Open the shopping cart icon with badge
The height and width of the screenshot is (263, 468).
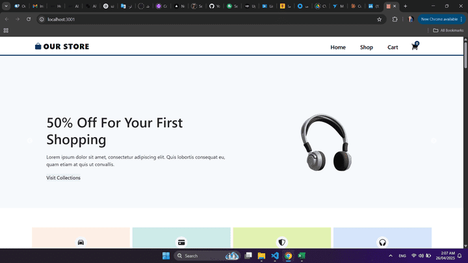click(415, 46)
